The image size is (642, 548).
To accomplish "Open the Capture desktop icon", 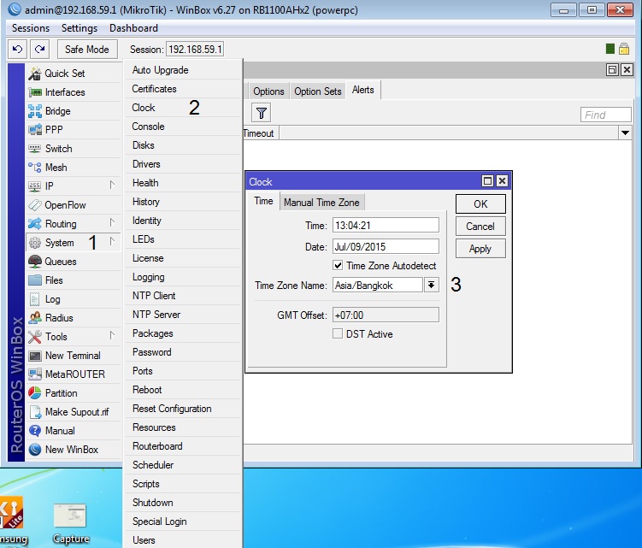I will [70, 521].
